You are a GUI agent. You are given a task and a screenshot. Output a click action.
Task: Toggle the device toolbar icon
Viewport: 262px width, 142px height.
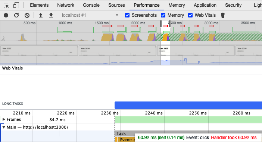[x=16, y=5]
